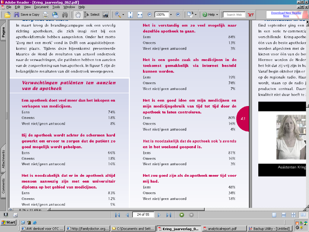Set view to fit whole page
The image size is (309, 232).
tap(130, 14)
